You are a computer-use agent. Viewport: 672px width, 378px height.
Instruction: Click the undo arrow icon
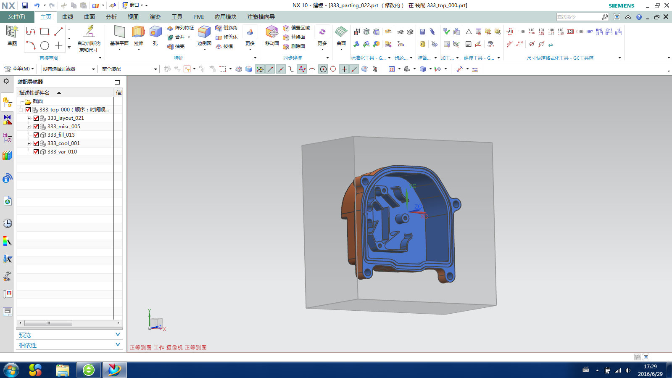pyautogui.click(x=37, y=5)
